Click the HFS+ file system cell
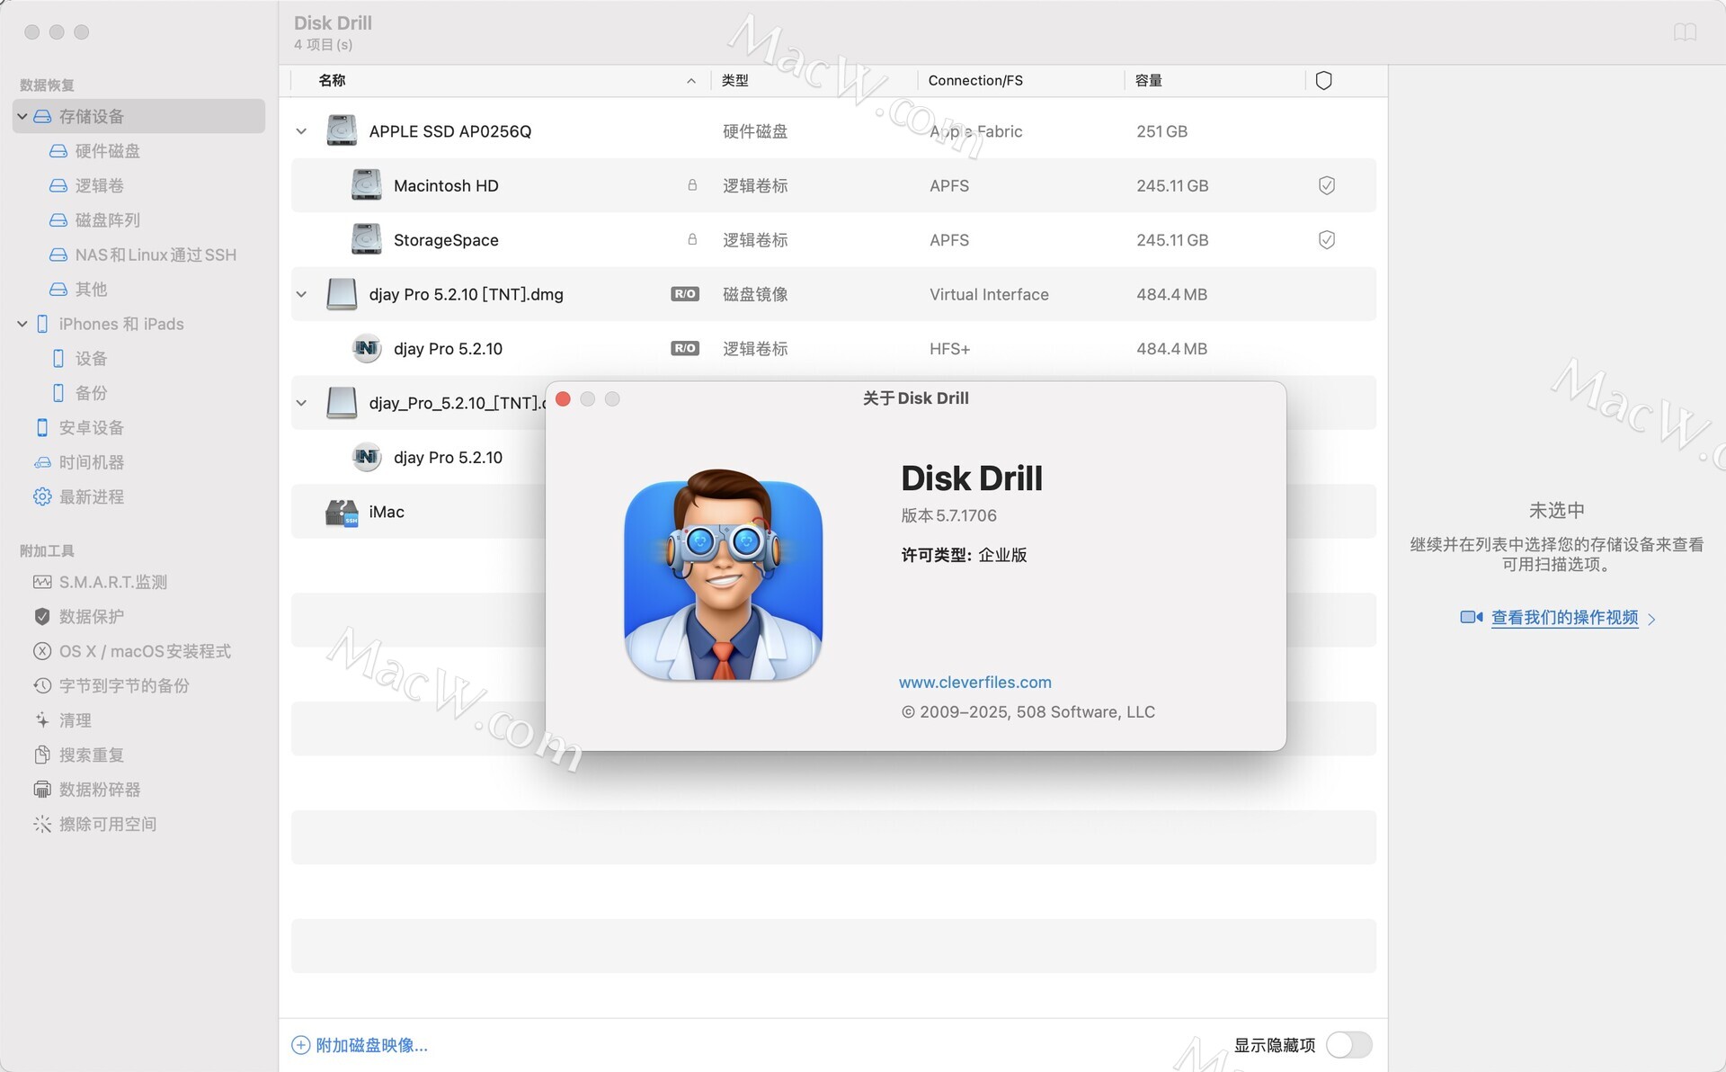 click(949, 349)
